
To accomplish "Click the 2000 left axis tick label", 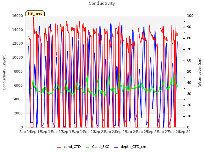I will pyautogui.click(x=18, y=113).
